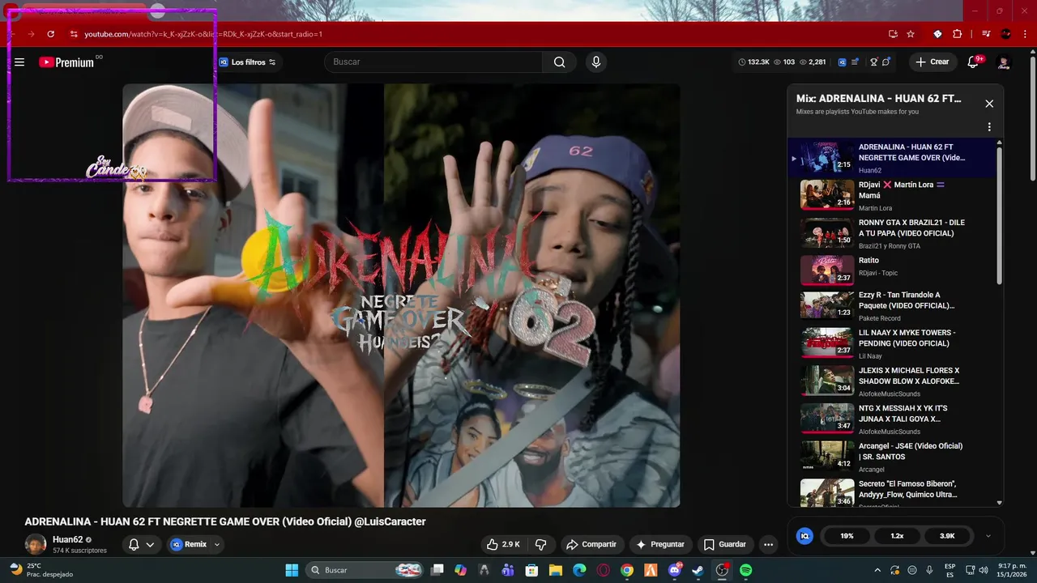Select the current ADRENALINA playlist entry
The image size is (1037, 583).
891,158
